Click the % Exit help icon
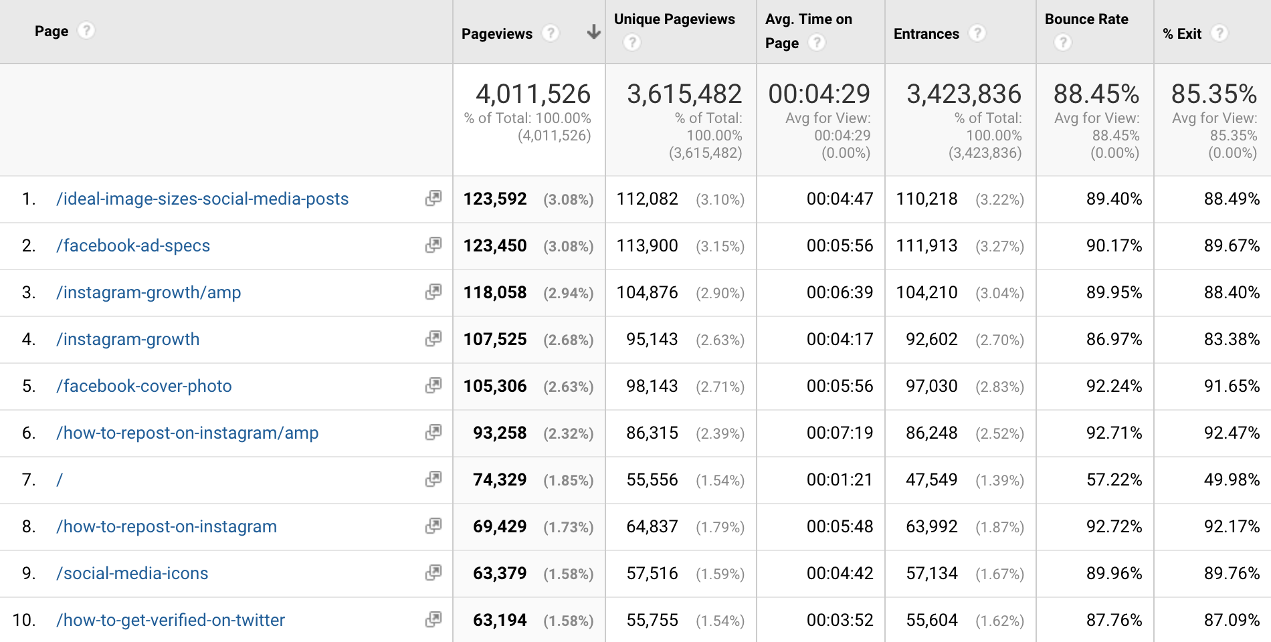Image resolution: width=1271 pixels, height=642 pixels. click(1222, 33)
